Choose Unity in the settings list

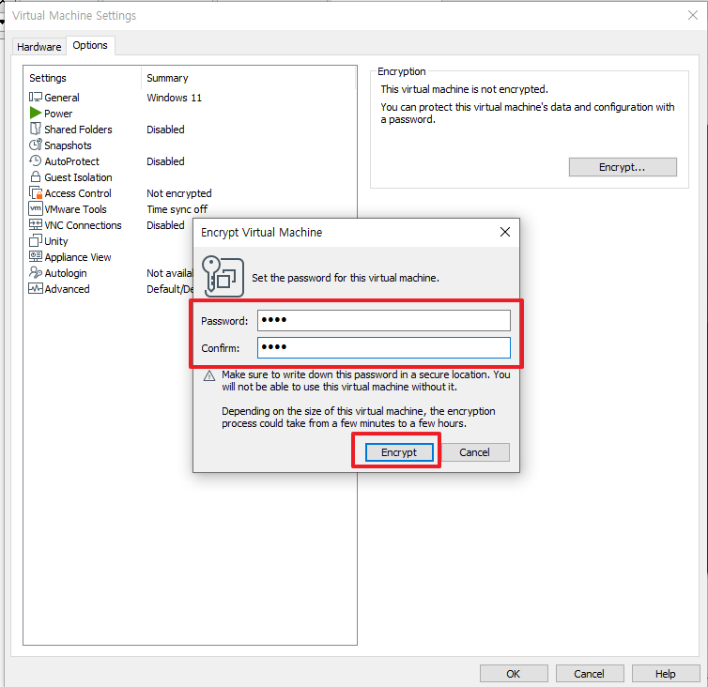(56, 241)
